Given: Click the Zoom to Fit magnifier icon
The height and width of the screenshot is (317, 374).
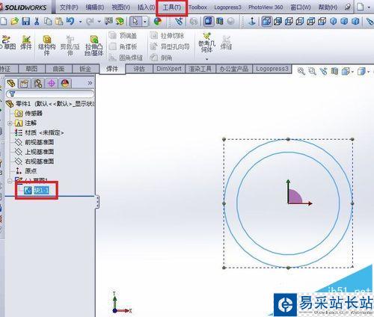Looking at the screenshot, I should (301, 71).
